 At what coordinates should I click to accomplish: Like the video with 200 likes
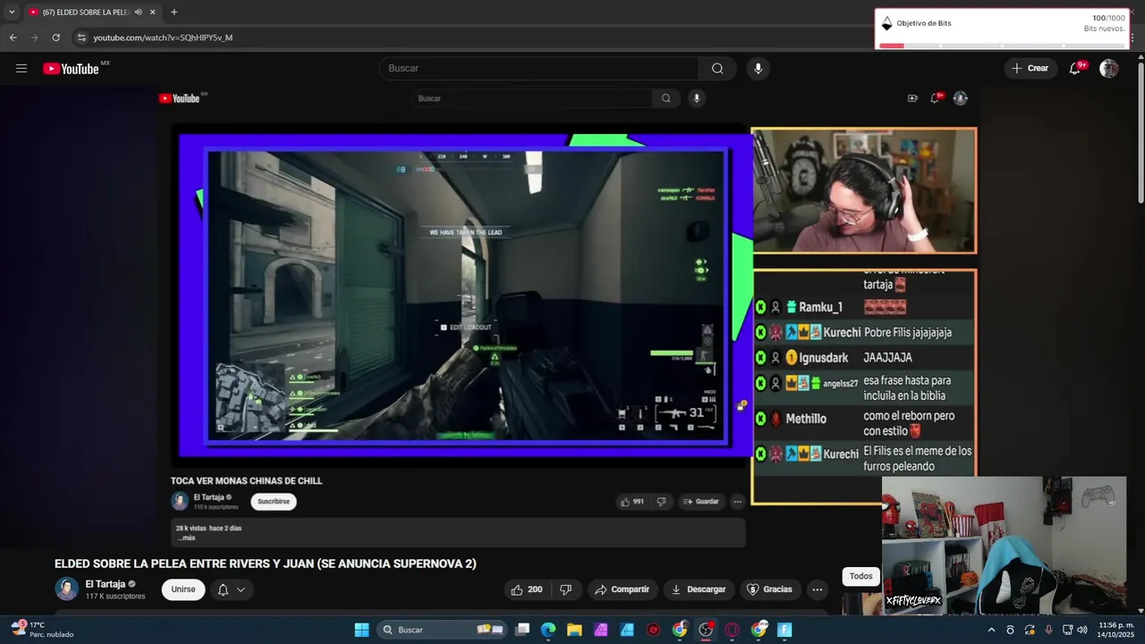526,589
